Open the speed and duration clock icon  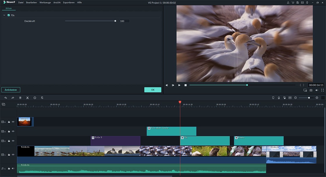coord(35,98)
